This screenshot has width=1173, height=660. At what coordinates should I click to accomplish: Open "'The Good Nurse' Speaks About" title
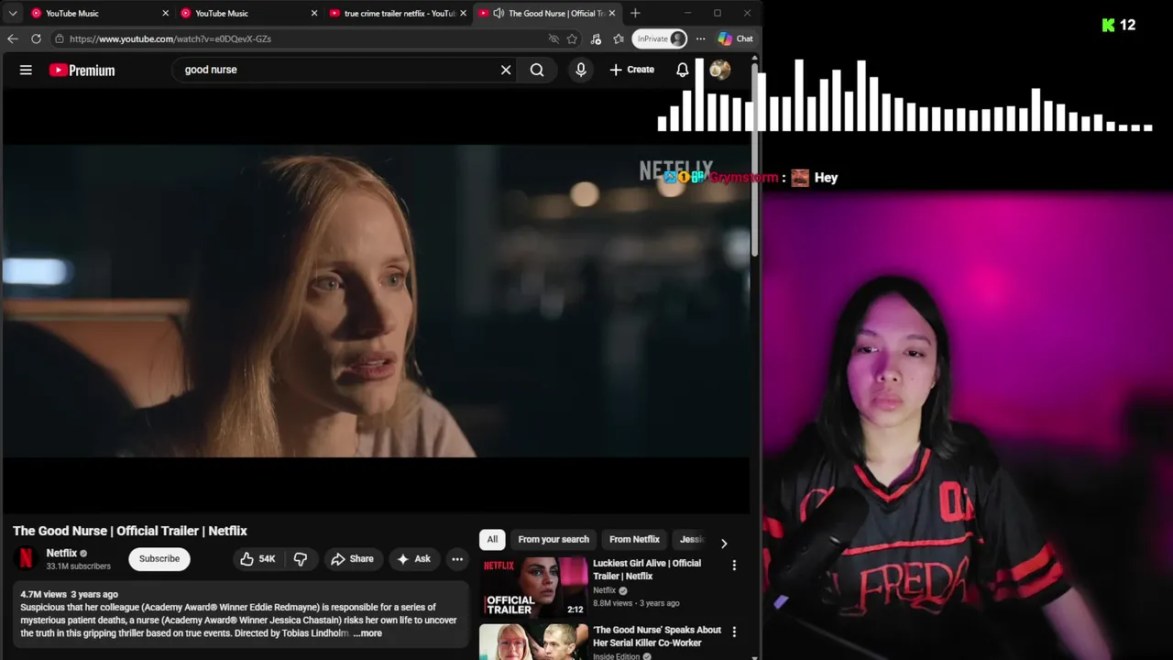coord(657,636)
